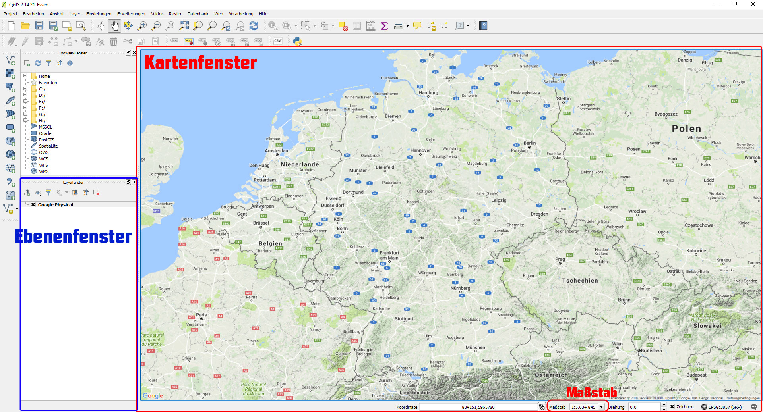Open measure tool dropdown arrow
Screen dimensions: 763x412
407,26
